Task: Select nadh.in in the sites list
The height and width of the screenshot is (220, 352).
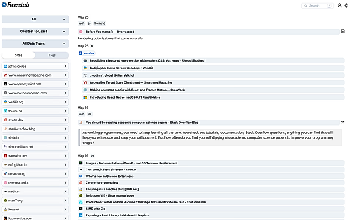Action: [x=35, y=192]
